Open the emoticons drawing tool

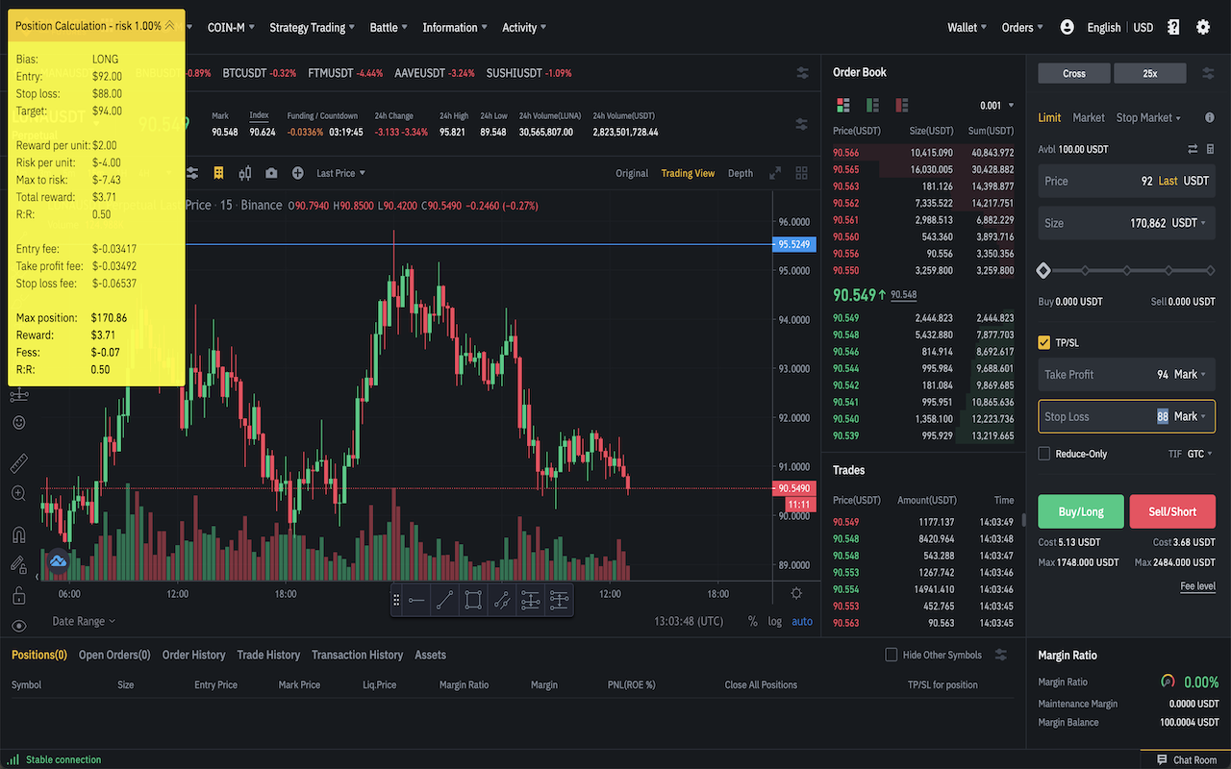coord(18,422)
